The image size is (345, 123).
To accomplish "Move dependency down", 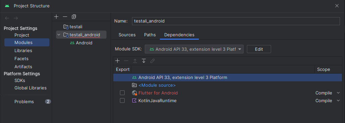I will tap(144, 61).
